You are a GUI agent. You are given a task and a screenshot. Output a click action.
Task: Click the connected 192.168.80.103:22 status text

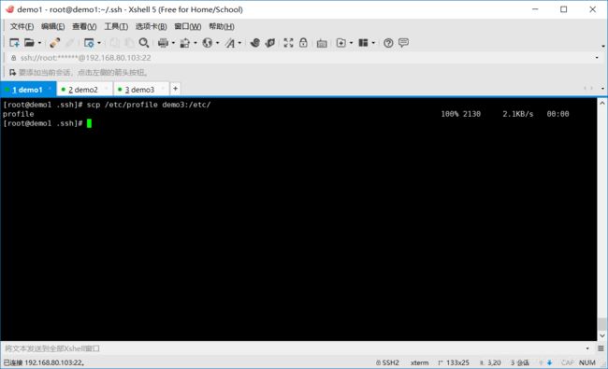[44, 362]
